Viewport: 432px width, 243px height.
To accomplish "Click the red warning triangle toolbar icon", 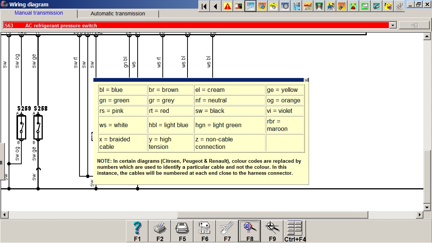I will [x=228, y=6].
